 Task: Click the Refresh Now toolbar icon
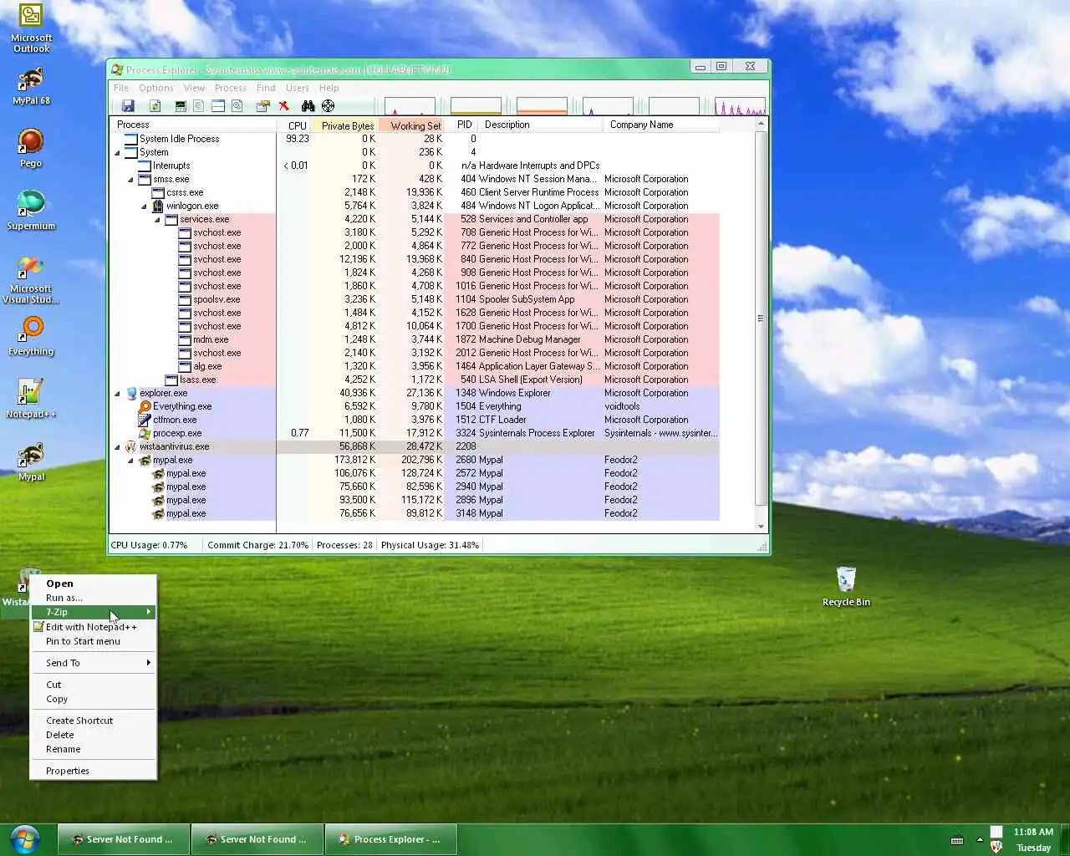coord(155,106)
